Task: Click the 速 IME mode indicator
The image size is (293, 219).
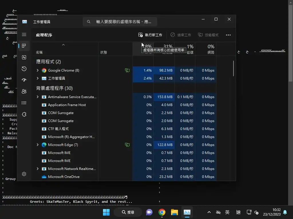Action: 238,212
